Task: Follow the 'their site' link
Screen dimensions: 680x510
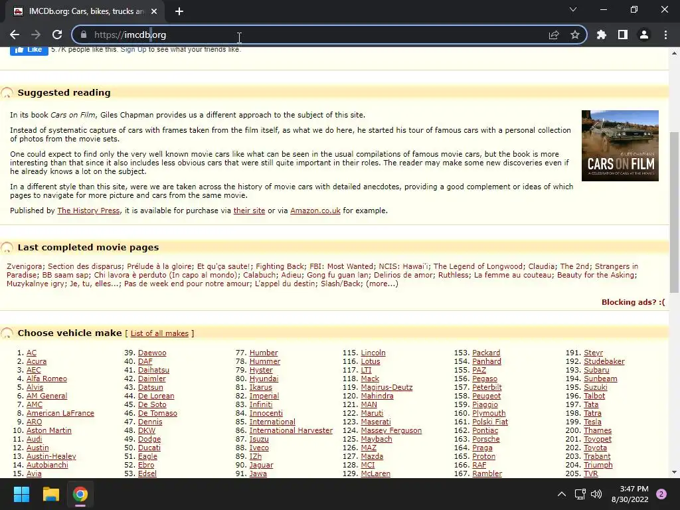Action: tap(249, 211)
